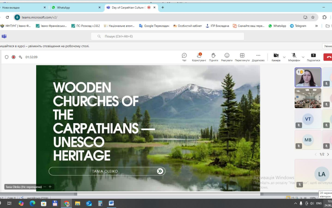
Task: Expand camera options arrow
Action: click(284, 57)
